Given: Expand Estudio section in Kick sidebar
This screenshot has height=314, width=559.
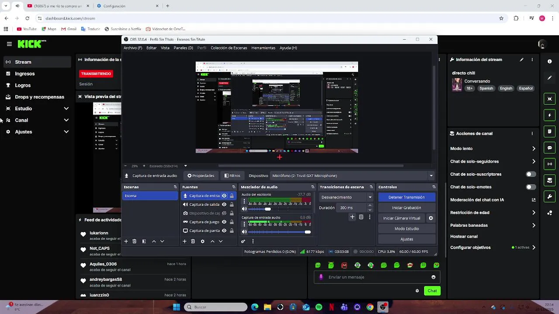Looking at the screenshot, I should click(x=66, y=109).
